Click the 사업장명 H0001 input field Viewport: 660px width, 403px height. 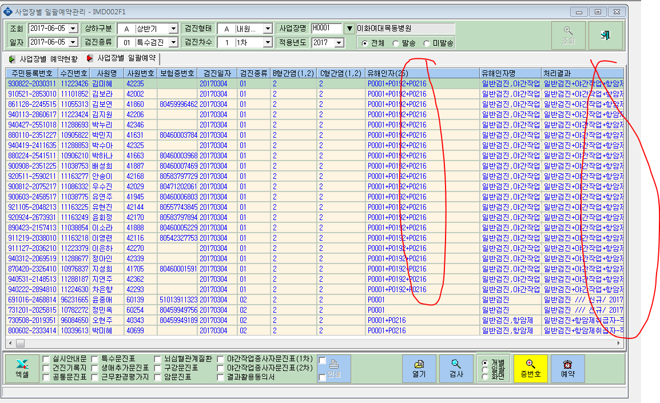[327, 28]
